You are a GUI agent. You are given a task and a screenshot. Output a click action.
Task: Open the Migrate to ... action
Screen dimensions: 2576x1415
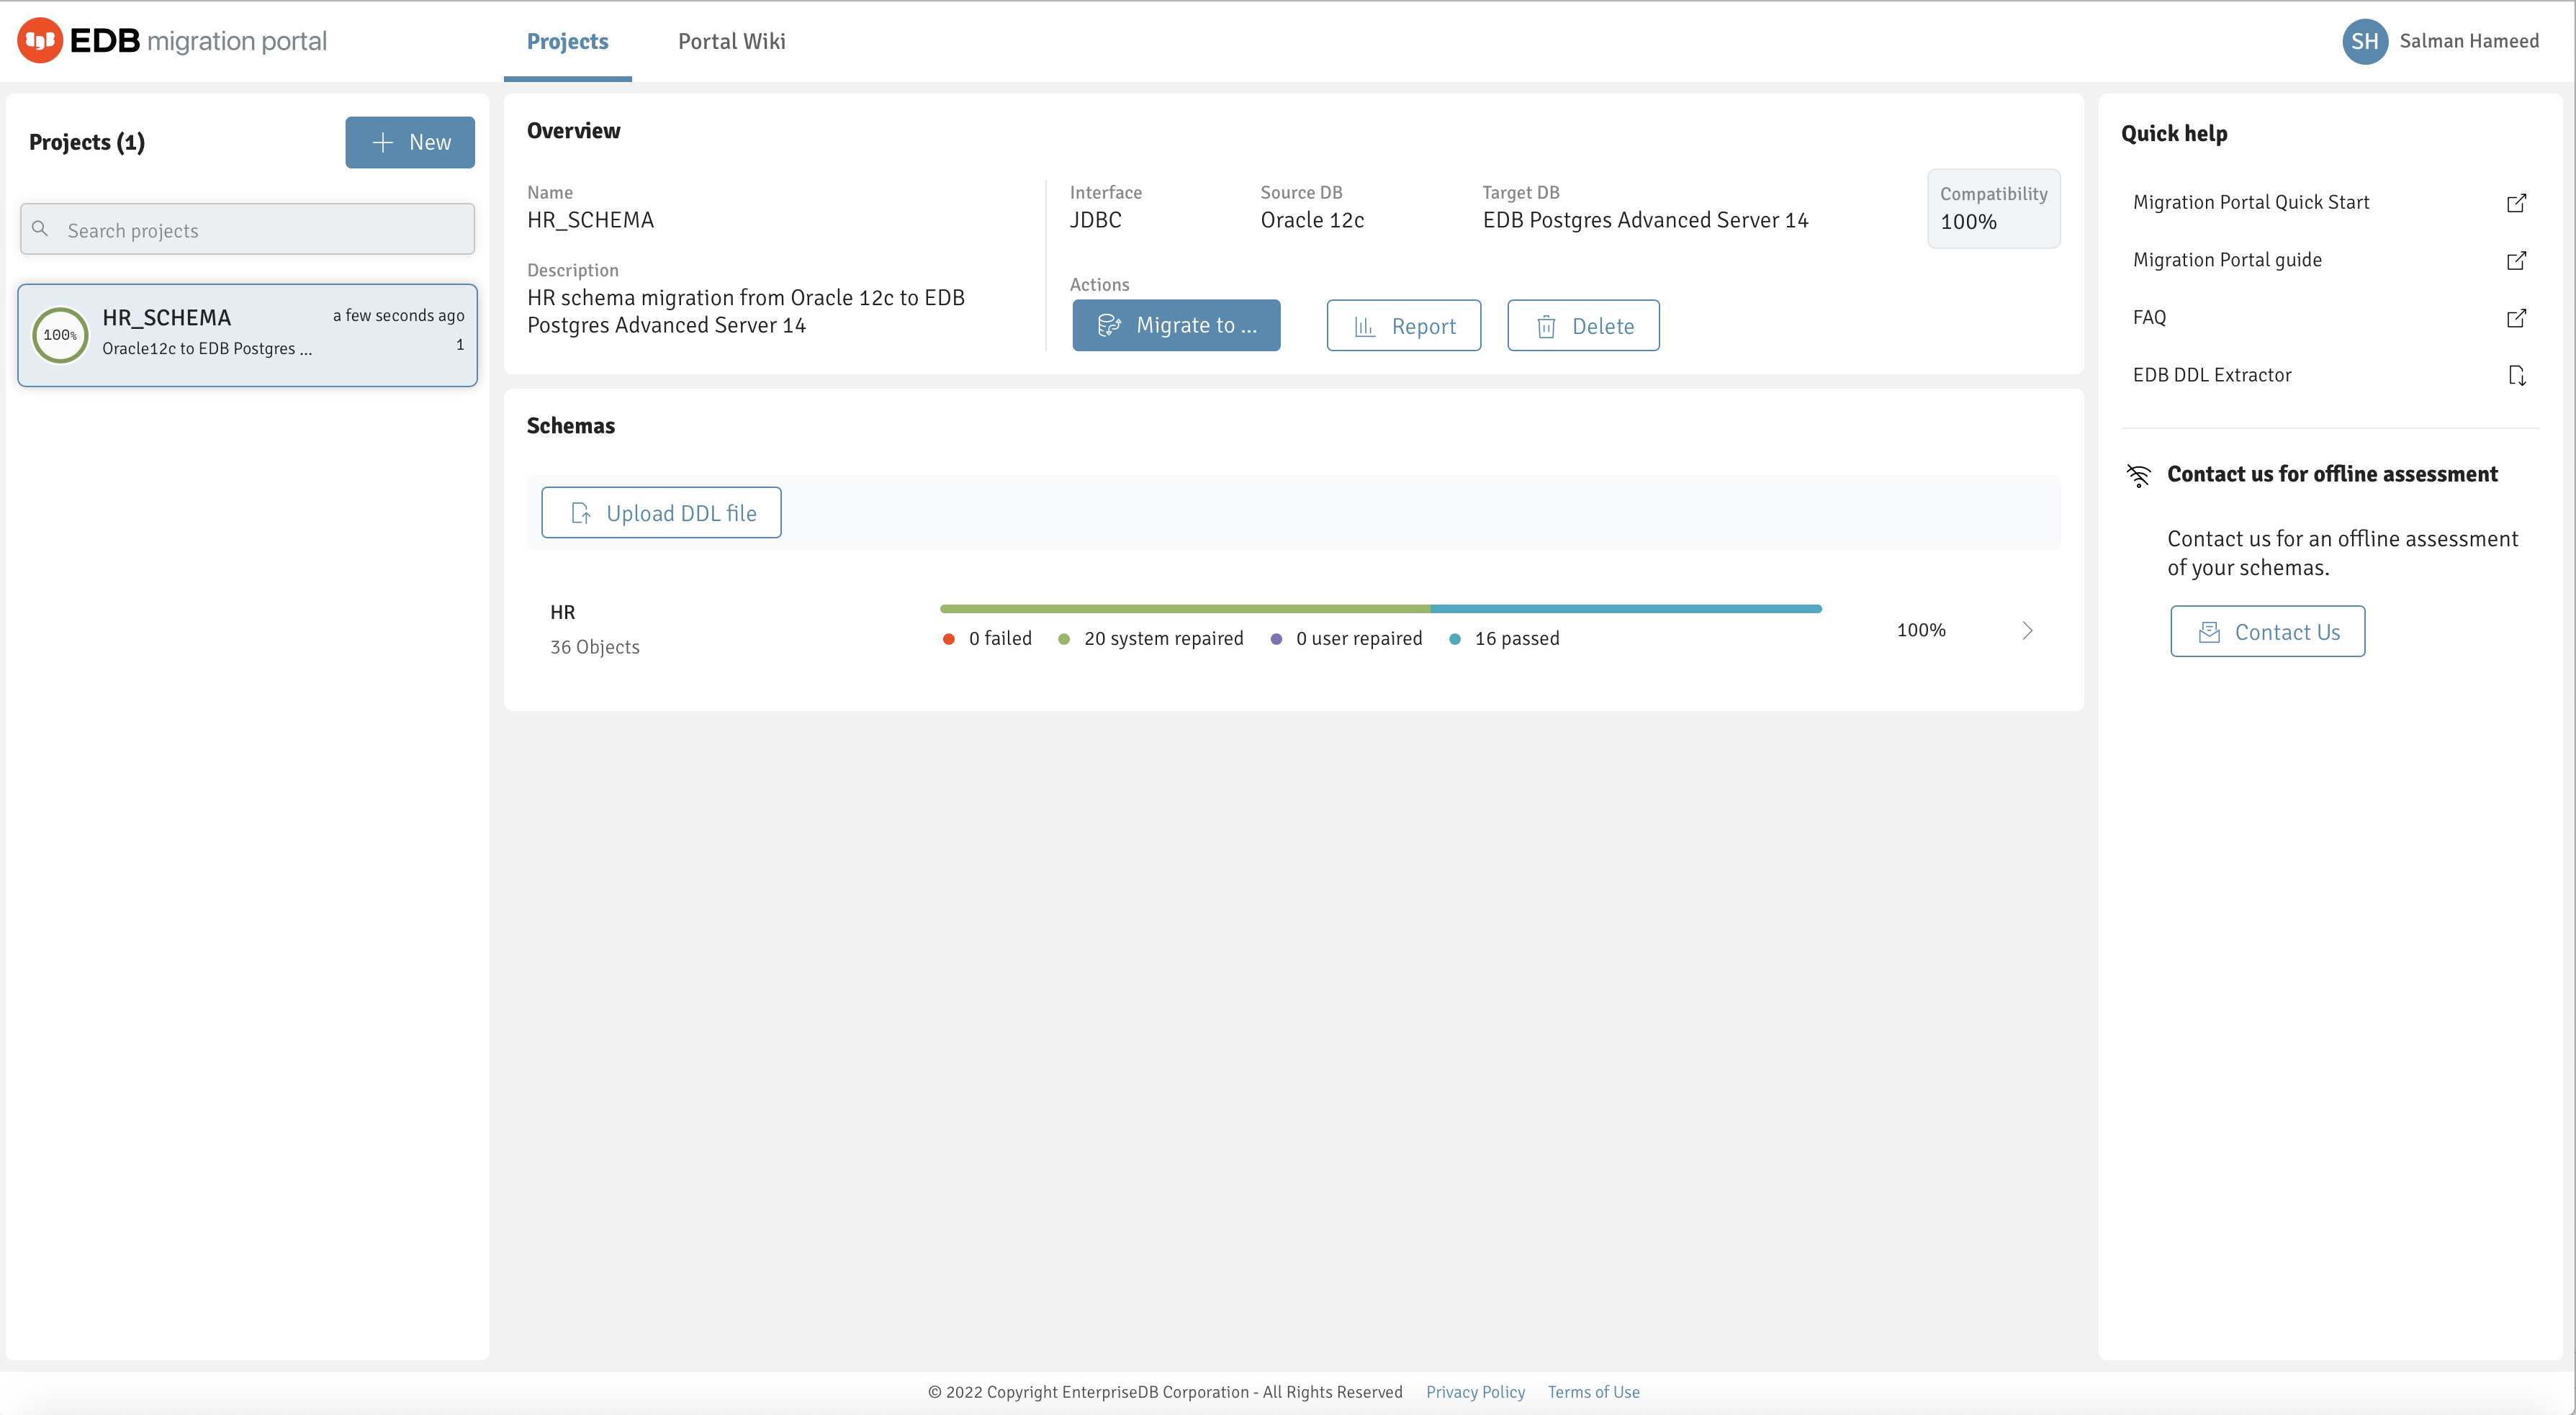(1176, 325)
